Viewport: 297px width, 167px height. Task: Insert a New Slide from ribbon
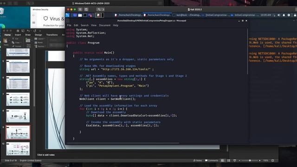point(28,40)
